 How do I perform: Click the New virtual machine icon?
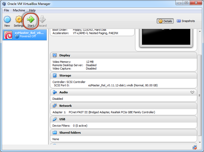pos(7,19)
